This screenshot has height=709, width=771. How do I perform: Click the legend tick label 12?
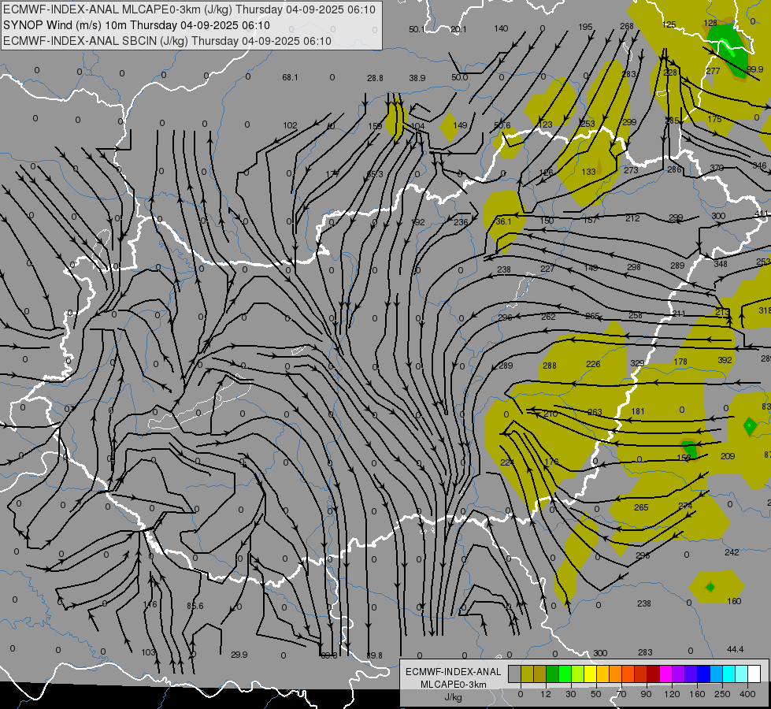point(545,694)
